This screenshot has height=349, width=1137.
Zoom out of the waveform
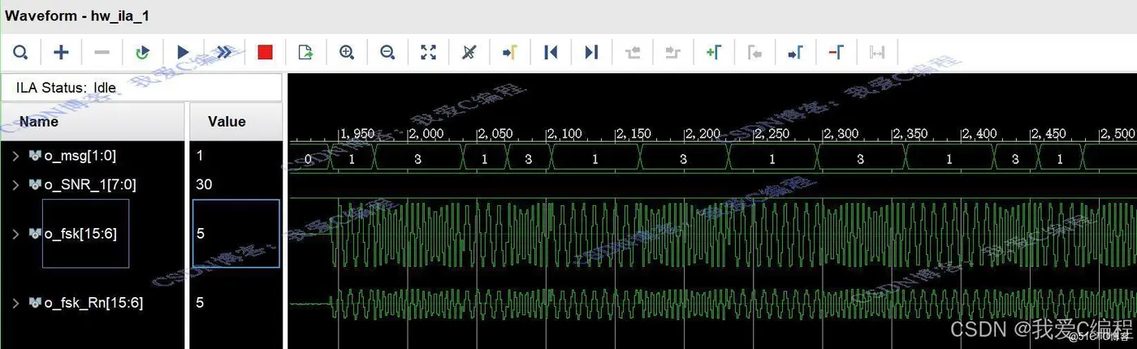click(x=387, y=53)
